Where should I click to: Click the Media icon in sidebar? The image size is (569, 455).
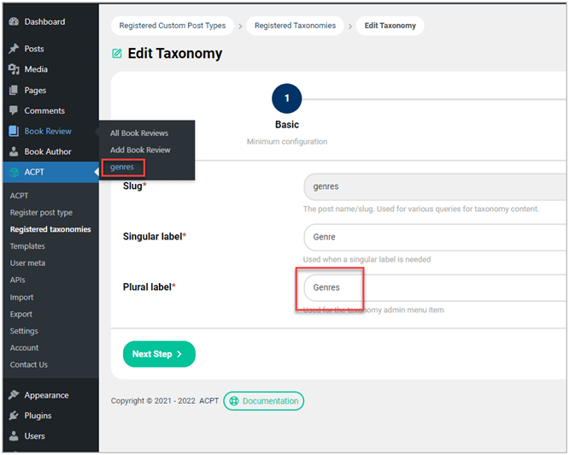click(x=14, y=69)
